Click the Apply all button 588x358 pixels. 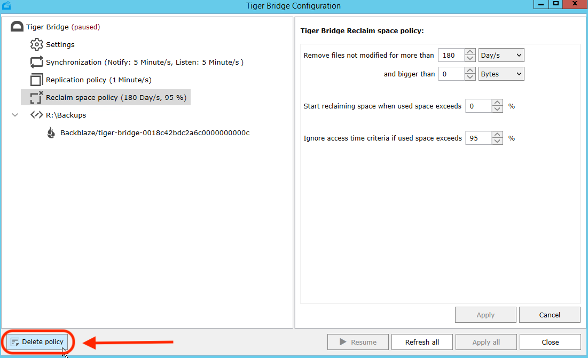point(486,342)
